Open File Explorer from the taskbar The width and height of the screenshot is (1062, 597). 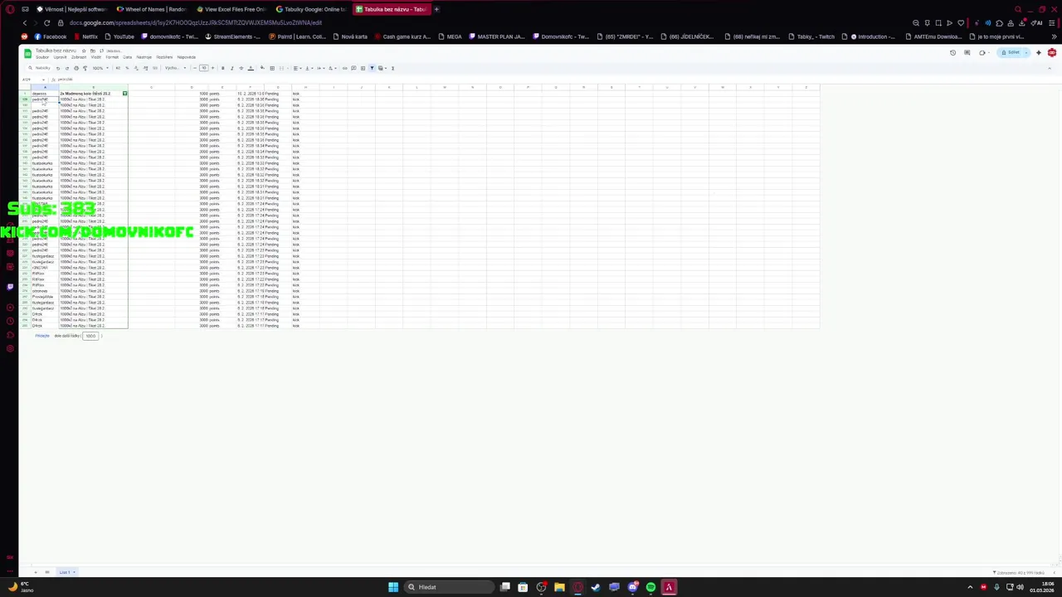[x=559, y=587]
